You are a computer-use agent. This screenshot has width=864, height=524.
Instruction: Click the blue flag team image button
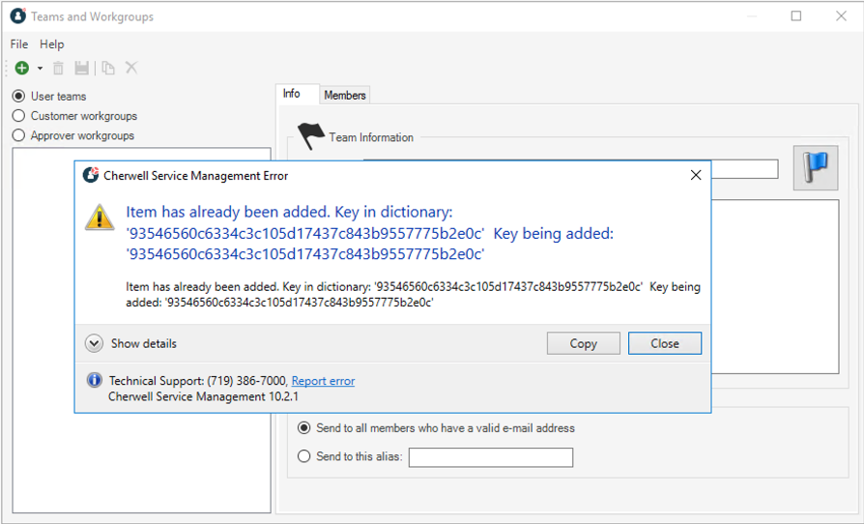tap(815, 169)
